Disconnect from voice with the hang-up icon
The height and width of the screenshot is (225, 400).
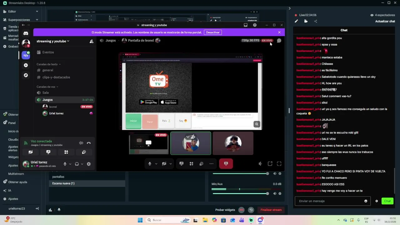[x=89, y=143]
